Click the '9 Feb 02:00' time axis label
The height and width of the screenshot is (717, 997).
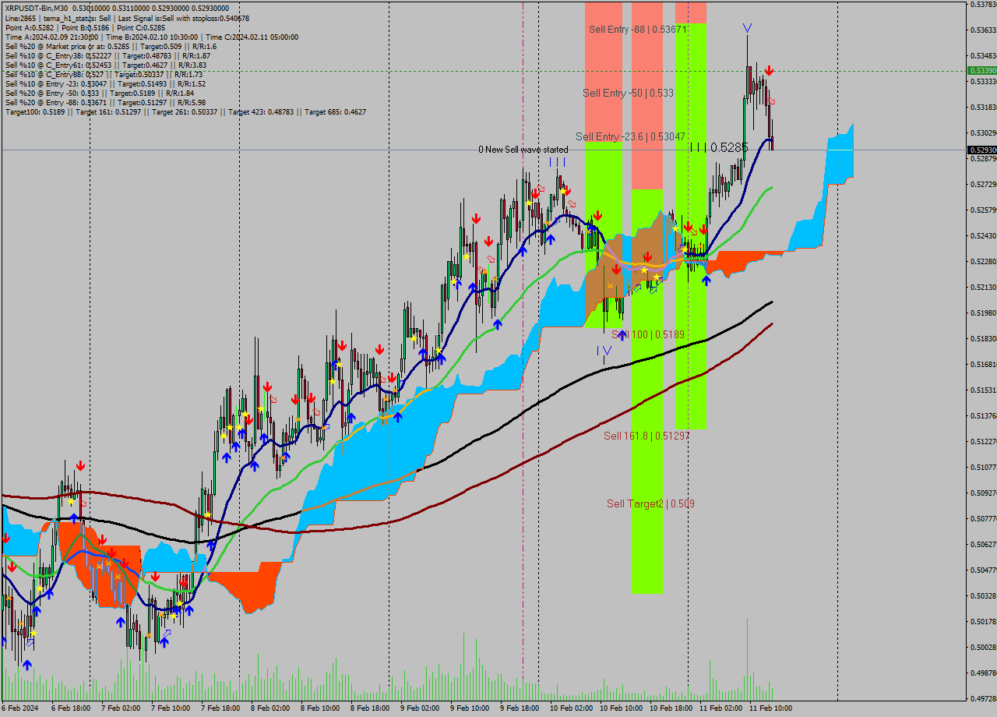click(x=420, y=708)
